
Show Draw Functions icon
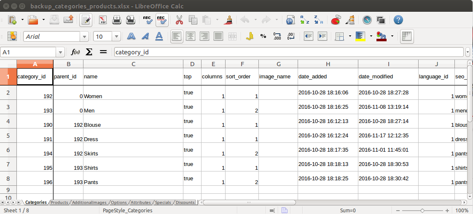350,20
